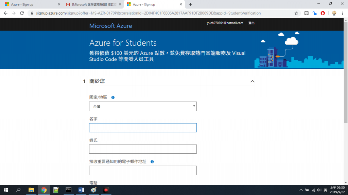Viewport: 348px width, 195px height.
Task: Switch to Chrome in the taskbar
Action: pyautogui.click(x=44, y=190)
